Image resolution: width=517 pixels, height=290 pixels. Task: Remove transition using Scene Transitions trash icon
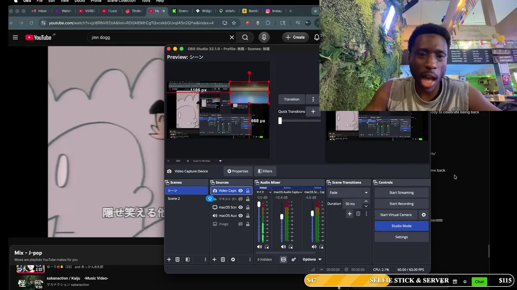358,214
